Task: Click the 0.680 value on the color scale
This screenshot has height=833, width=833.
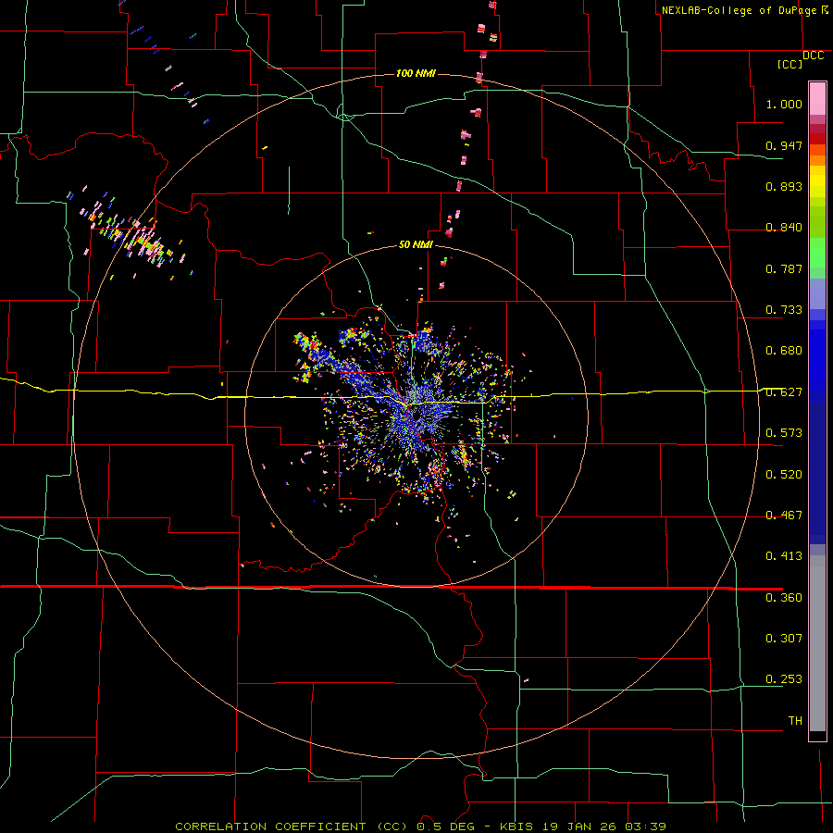Action: 784,351
